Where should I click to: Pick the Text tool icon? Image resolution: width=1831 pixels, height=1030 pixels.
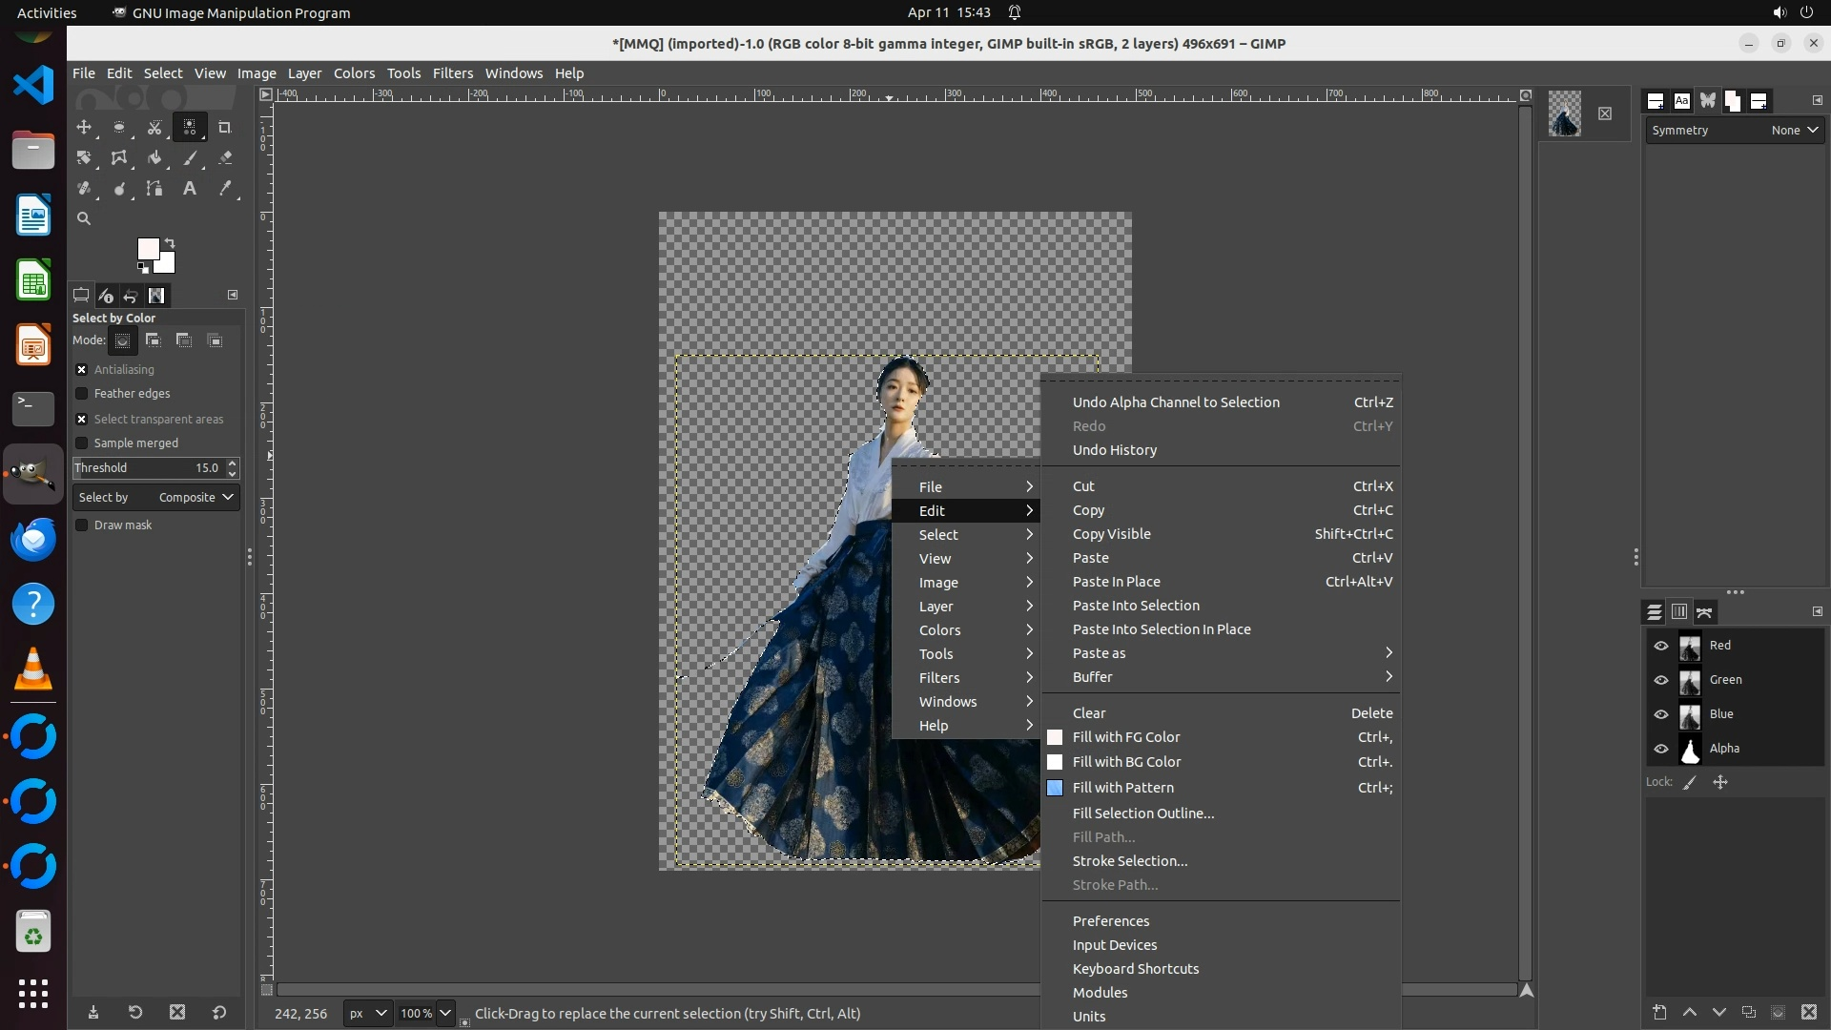pos(190,189)
